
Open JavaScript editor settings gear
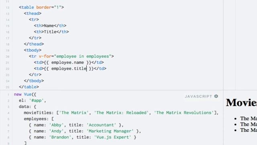(216, 96)
